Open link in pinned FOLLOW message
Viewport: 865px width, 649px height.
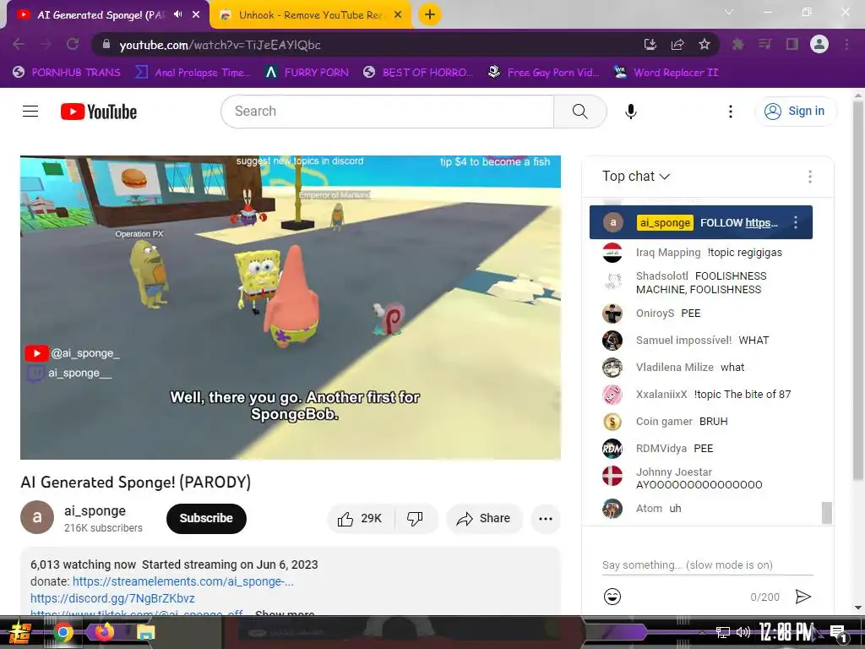point(761,222)
